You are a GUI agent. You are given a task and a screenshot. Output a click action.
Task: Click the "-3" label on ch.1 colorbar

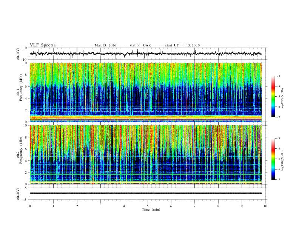278,76
